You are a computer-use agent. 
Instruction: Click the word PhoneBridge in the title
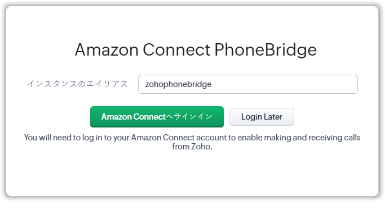point(265,49)
